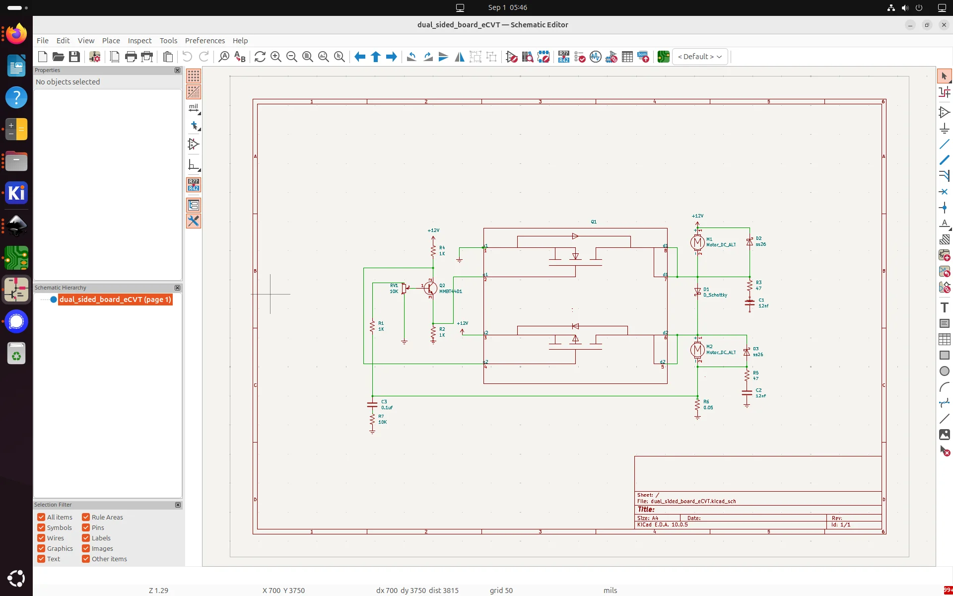
Task: Open Page Settings toolbar icon
Action: (x=115, y=57)
